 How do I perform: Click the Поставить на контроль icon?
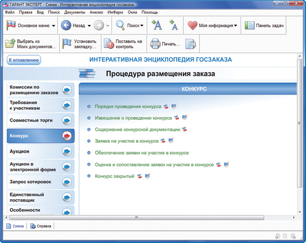click(x=109, y=44)
